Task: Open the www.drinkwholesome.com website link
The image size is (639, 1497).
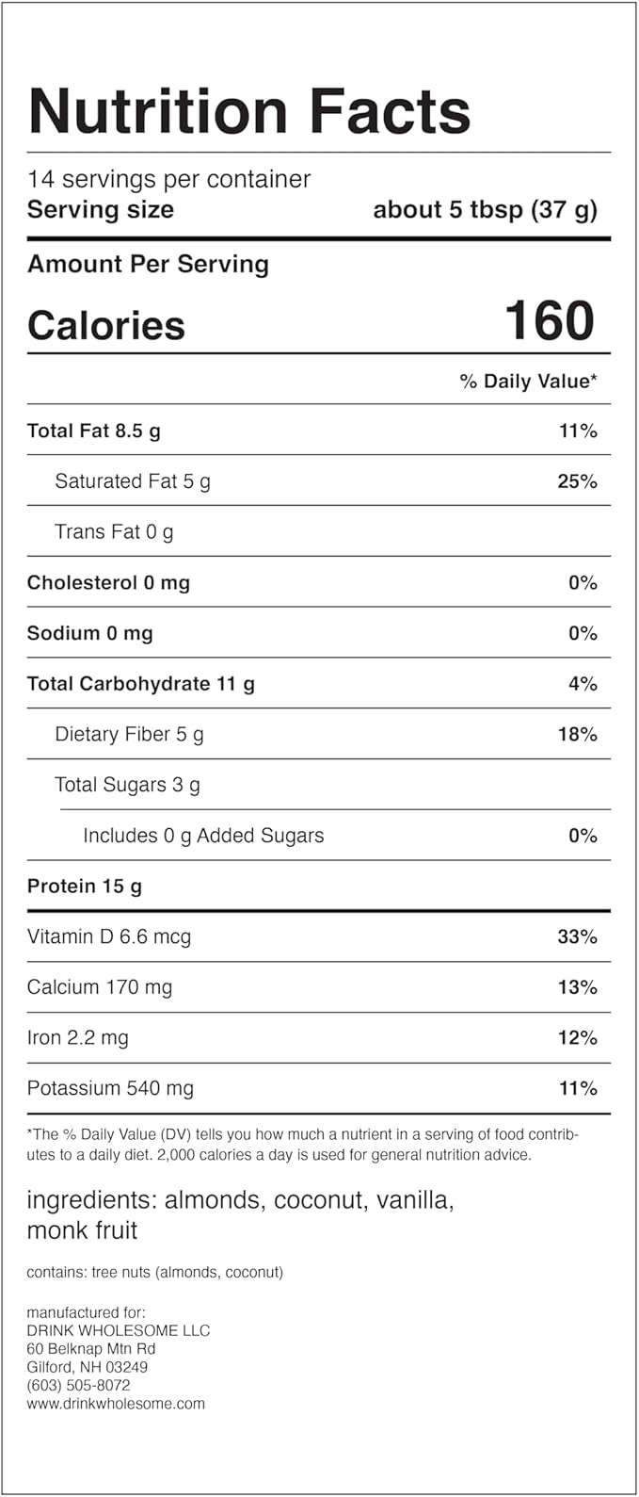Action: [x=115, y=1404]
